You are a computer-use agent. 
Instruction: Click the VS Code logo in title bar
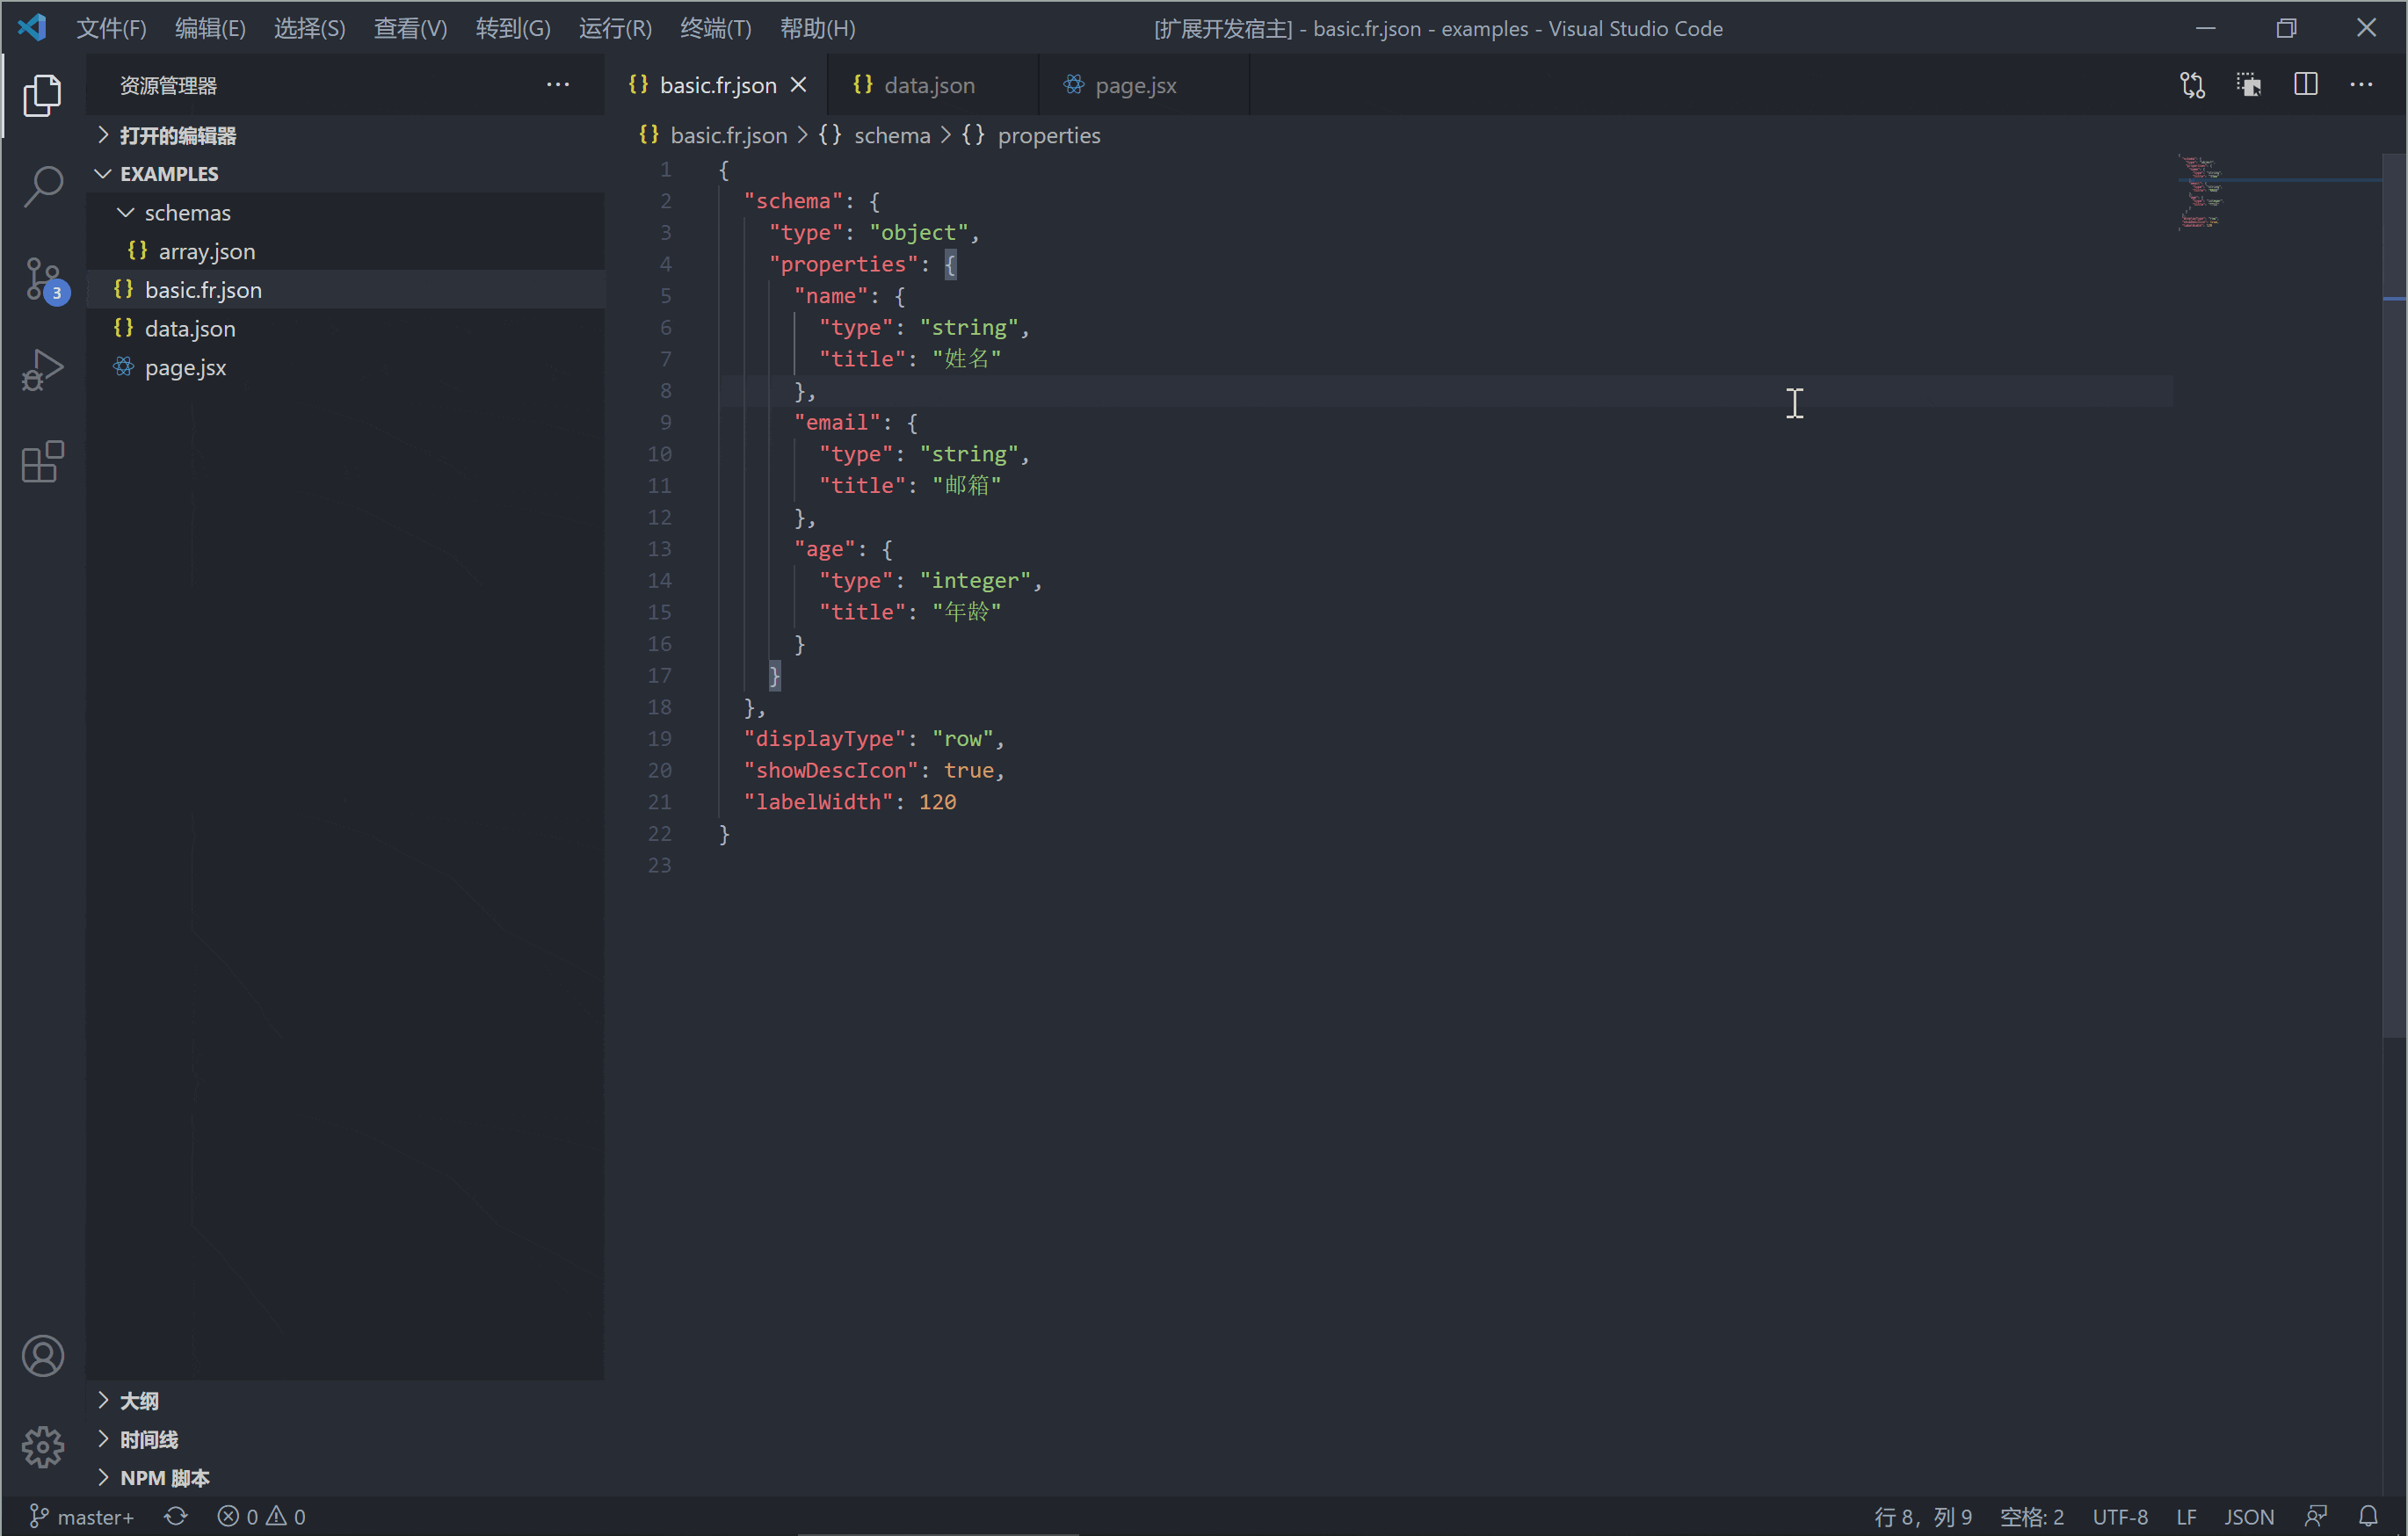(x=32, y=27)
